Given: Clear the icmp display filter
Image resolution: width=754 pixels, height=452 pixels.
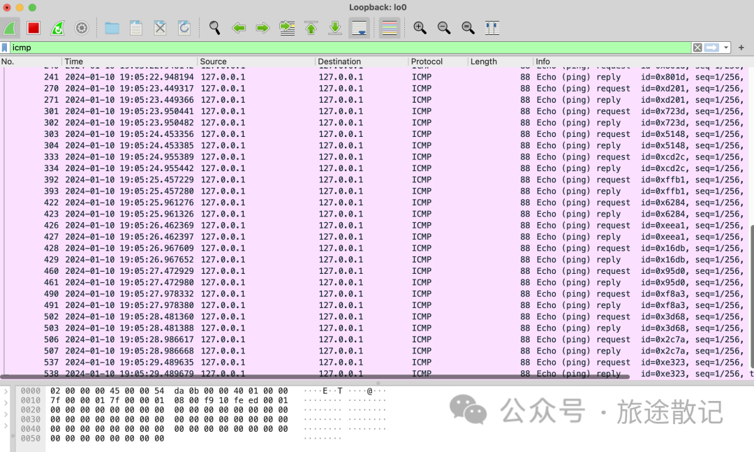Looking at the screenshot, I should pyautogui.click(x=697, y=48).
